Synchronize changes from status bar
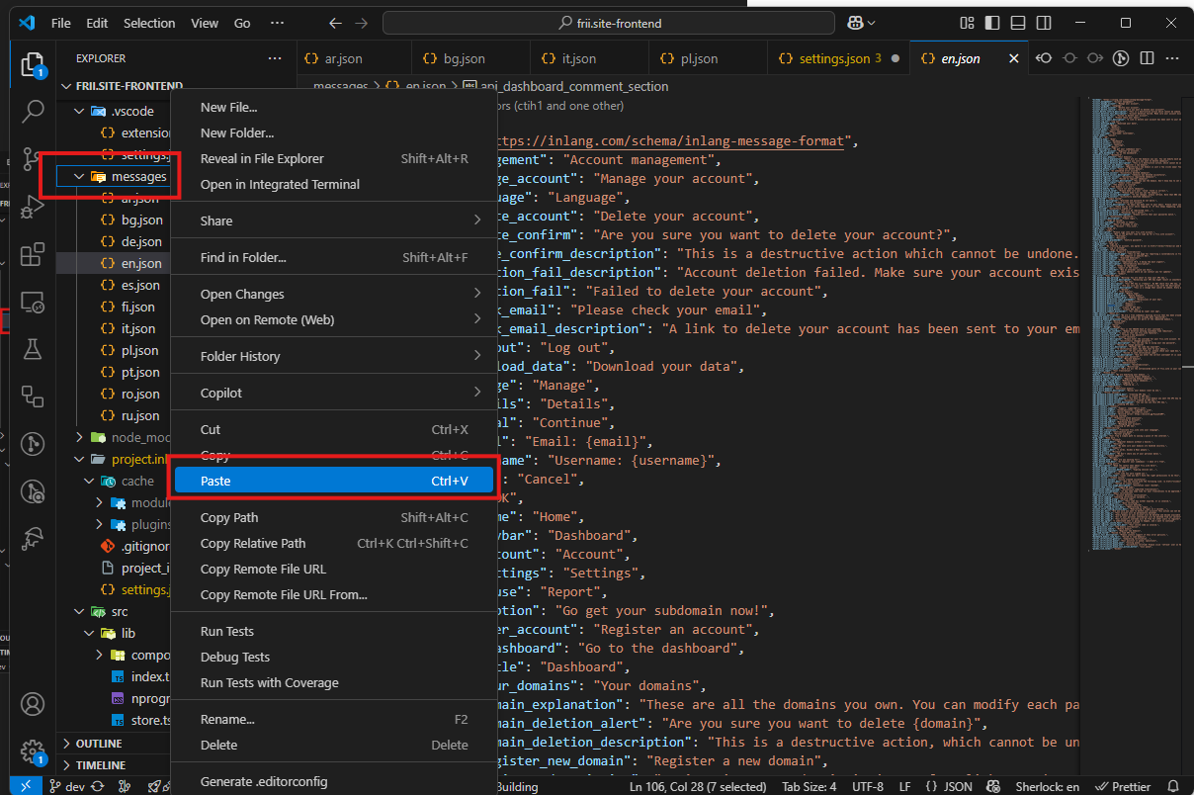The width and height of the screenshot is (1194, 795). pos(97,787)
